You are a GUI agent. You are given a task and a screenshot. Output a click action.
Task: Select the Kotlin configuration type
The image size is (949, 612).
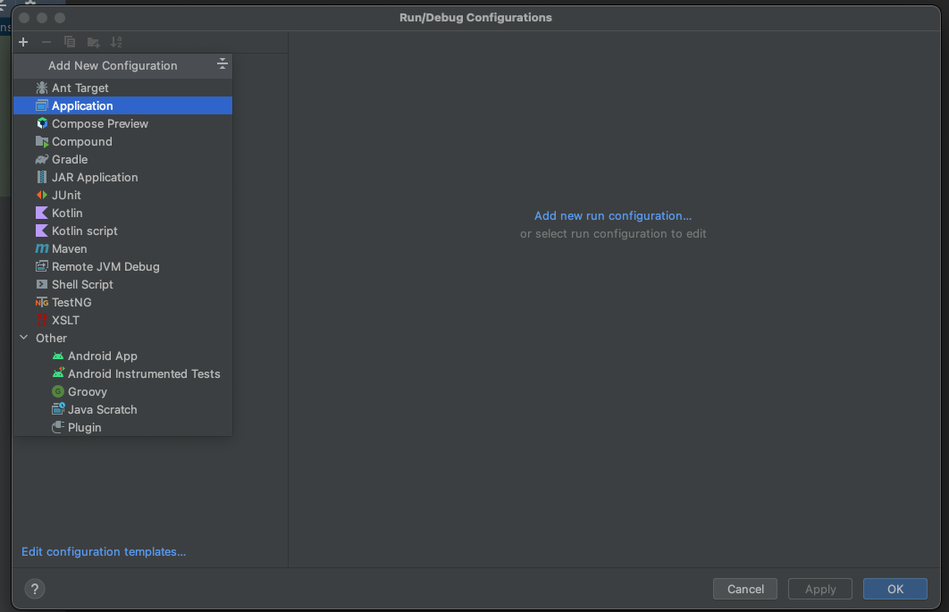pos(65,213)
